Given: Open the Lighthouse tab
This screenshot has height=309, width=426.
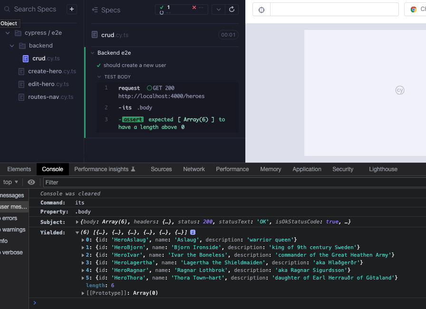Looking at the screenshot, I should (x=383, y=169).
